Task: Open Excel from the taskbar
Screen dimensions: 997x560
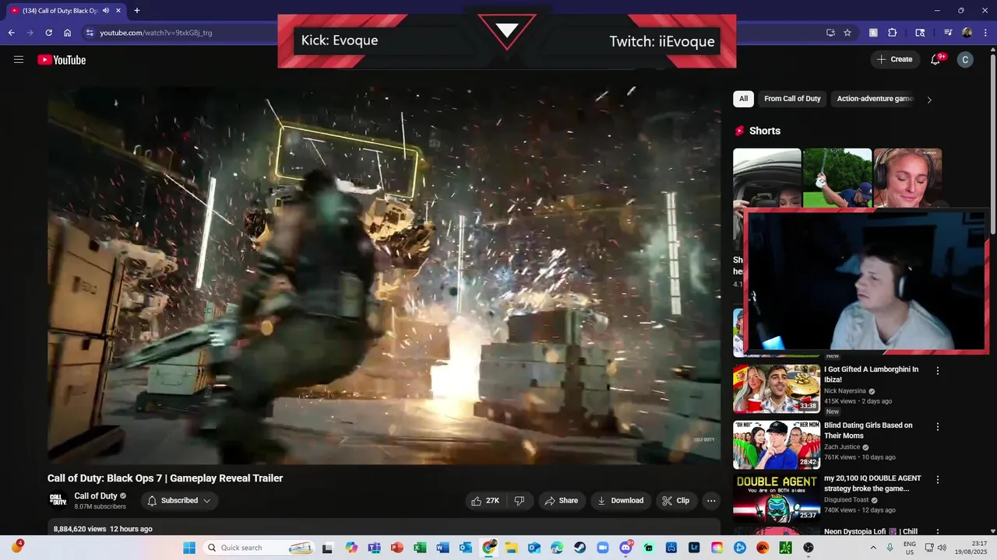Action: pyautogui.click(x=420, y=548)
